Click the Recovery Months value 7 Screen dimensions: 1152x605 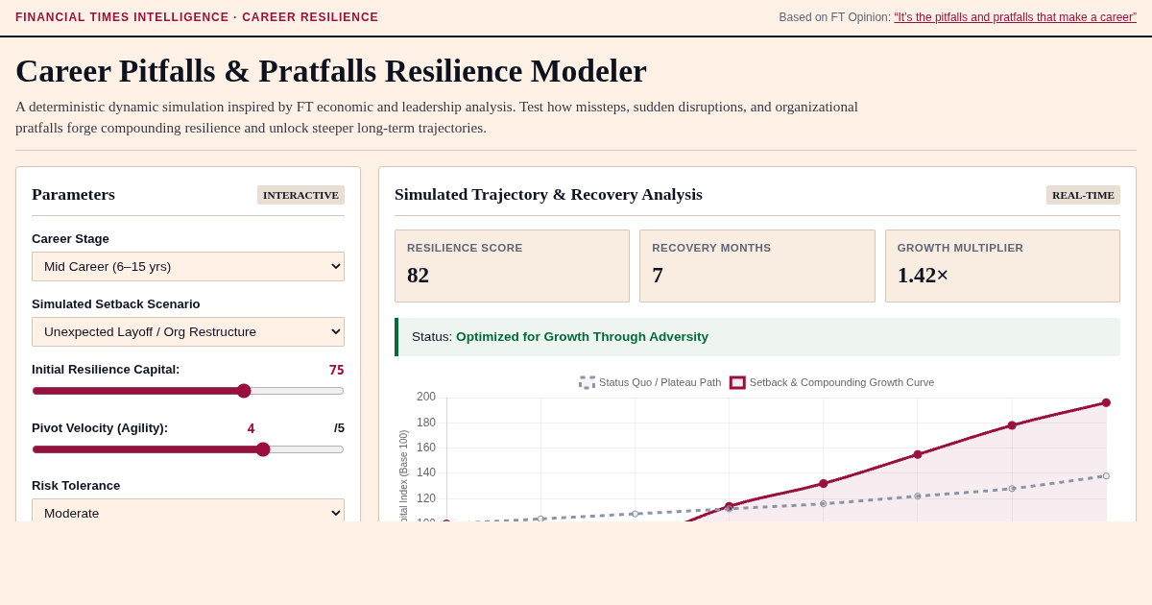[658, 276]
